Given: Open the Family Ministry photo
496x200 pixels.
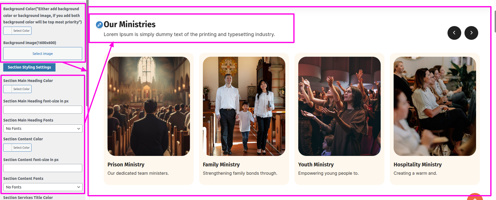Looking at the screenshot, I should [x=244, y=106].
